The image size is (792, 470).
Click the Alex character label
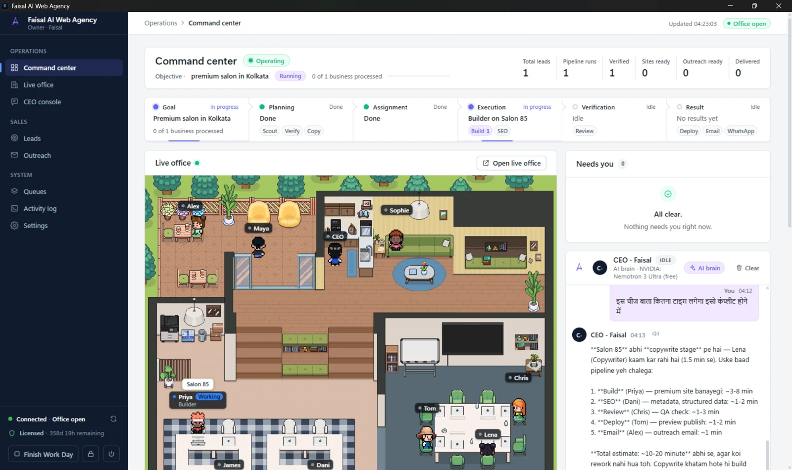pyautogui.click(x=190, y=206)
